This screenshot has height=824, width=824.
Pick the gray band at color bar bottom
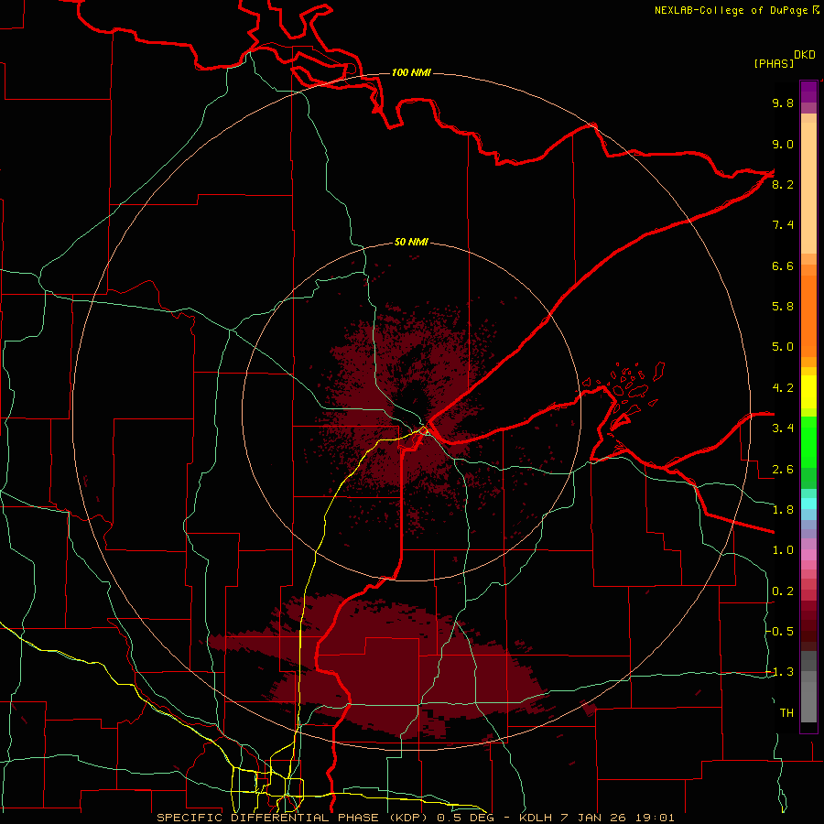(808, 686)
